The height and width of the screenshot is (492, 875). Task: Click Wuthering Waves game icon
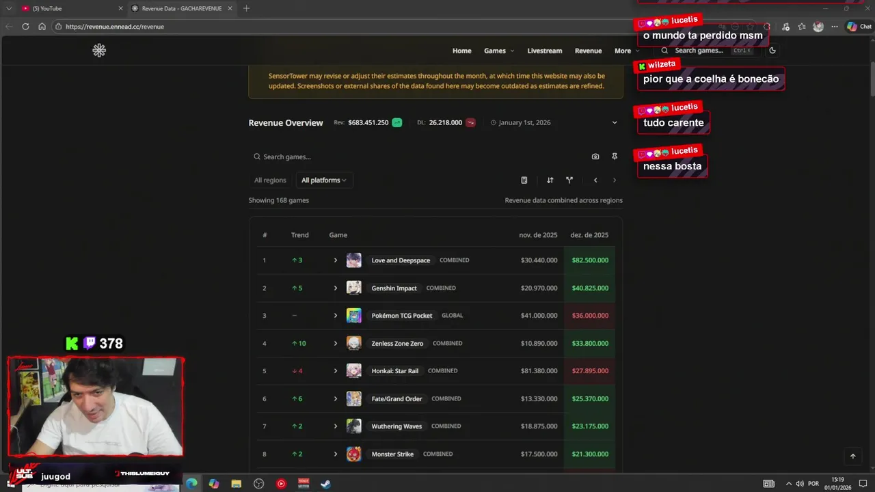(x=353, y=426)
